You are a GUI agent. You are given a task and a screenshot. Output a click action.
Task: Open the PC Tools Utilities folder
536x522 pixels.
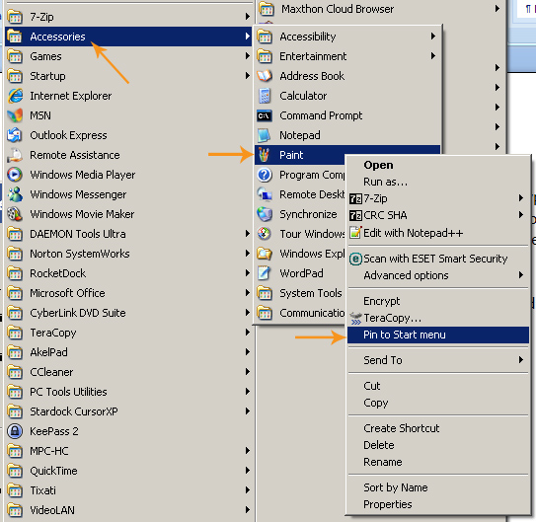(128, 392)
